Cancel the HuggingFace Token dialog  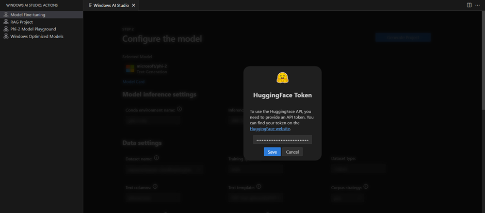[x=293, y=152]
